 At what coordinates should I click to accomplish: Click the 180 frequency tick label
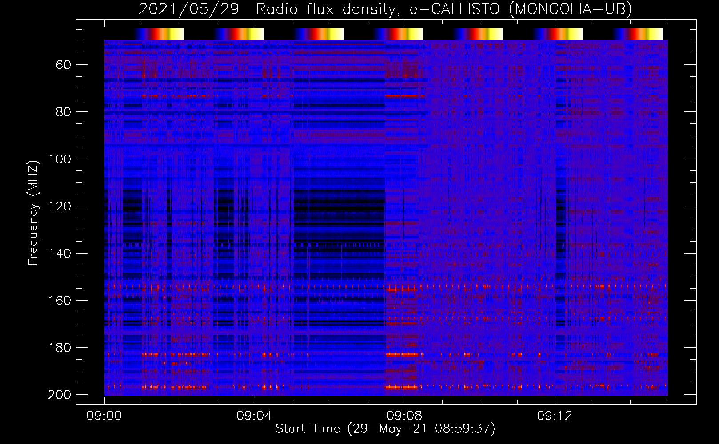click(60, 348)
